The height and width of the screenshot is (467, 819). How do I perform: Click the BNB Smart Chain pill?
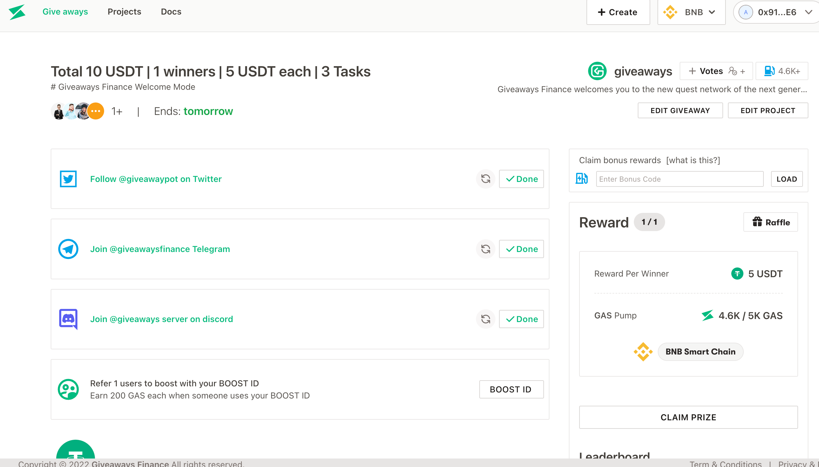coord(701,352)
